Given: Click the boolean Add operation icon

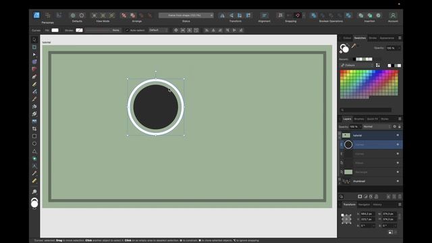Looking at the screenshot, I should (x=313, y=16).
